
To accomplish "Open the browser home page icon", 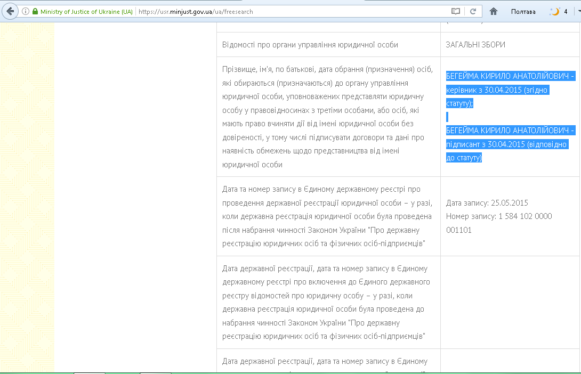I will 494,11.
